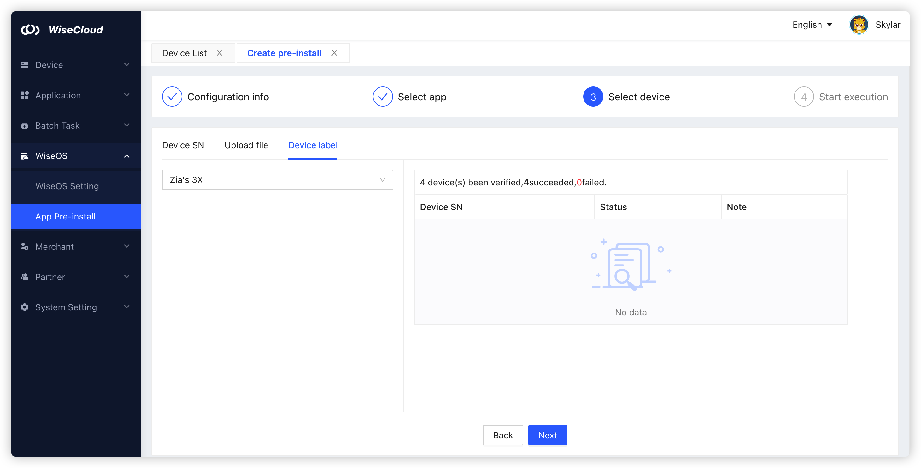Click the Merchant sidebar icon

[25, 247]
